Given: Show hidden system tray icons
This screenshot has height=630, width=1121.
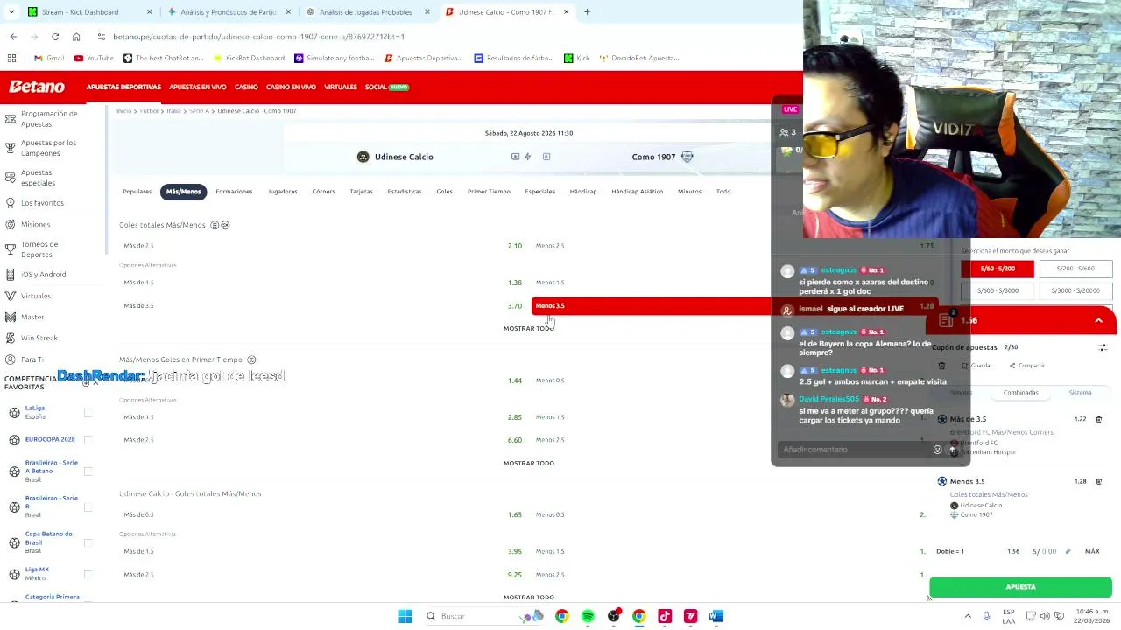Looking at the screenshot, I should (968, 616).
